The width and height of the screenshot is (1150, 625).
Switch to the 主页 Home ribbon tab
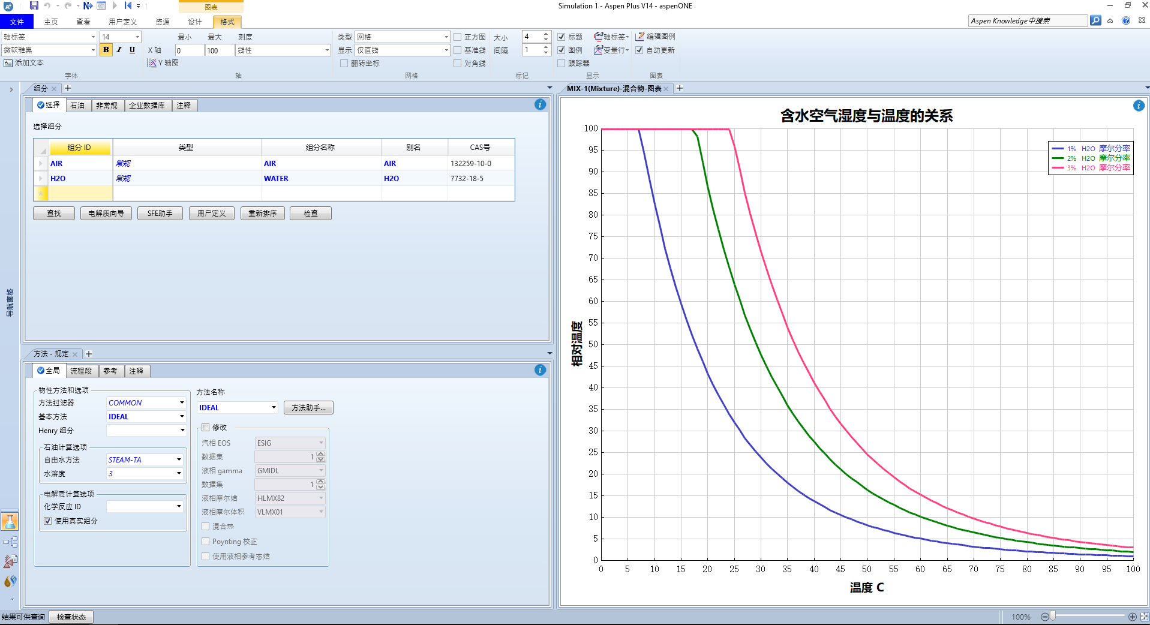coord(51,22)
